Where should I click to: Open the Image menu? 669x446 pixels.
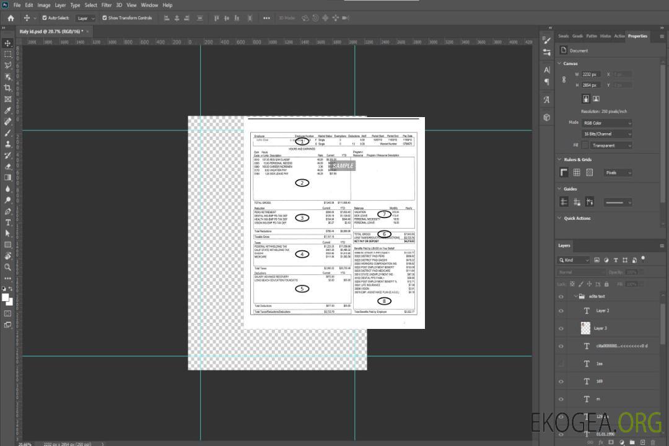click(x=43, y=5)
